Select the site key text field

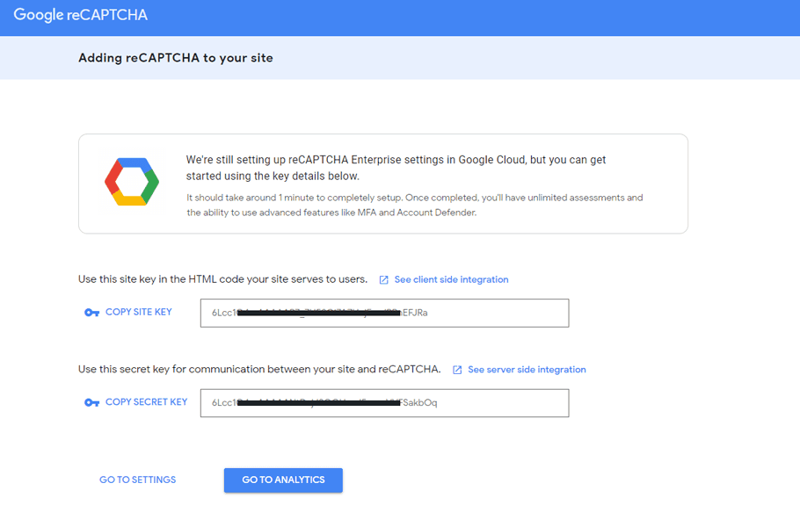point(385,313)
